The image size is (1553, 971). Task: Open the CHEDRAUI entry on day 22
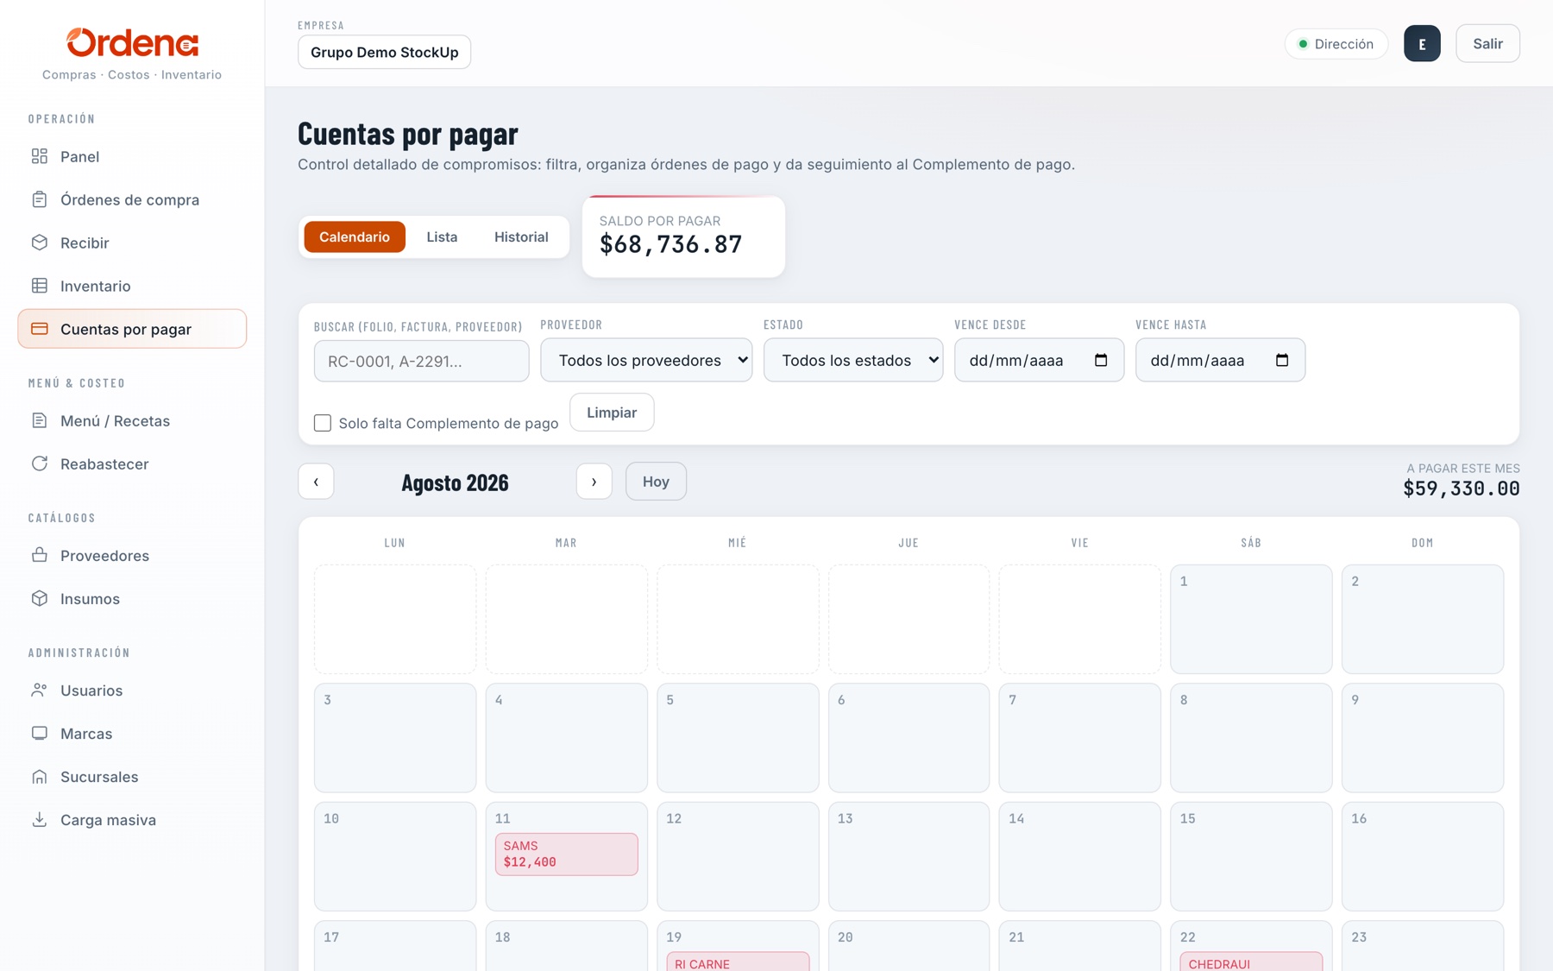[x=1251, y=962]
